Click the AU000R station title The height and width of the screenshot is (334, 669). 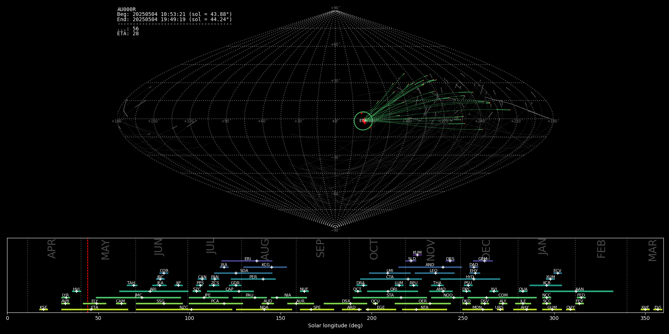click(126, 10)
